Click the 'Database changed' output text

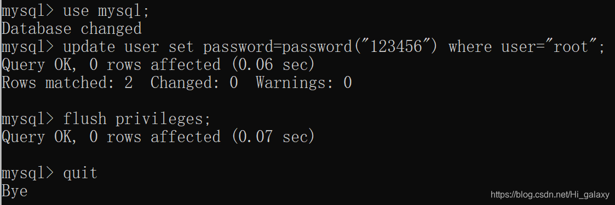[72, 28]
